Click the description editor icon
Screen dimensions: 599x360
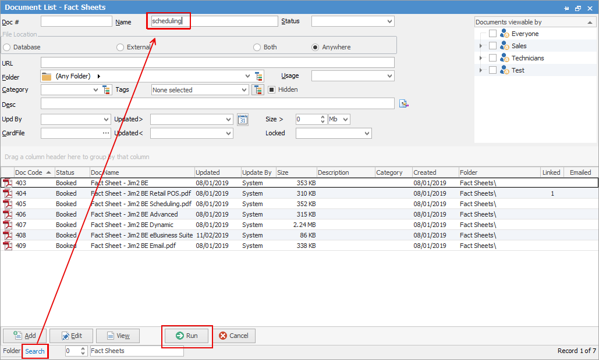pos(404,104)
